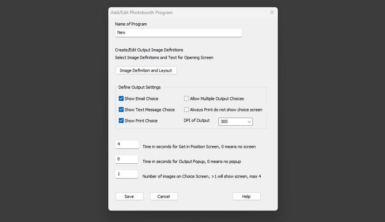385x222 pixels.
Task: Click the Create/Edit Output Image Definitions text
Action: 149,50
